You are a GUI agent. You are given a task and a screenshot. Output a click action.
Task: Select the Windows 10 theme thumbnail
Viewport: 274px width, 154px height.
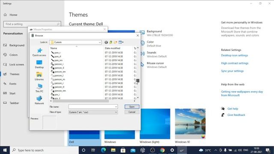[190, 124]
